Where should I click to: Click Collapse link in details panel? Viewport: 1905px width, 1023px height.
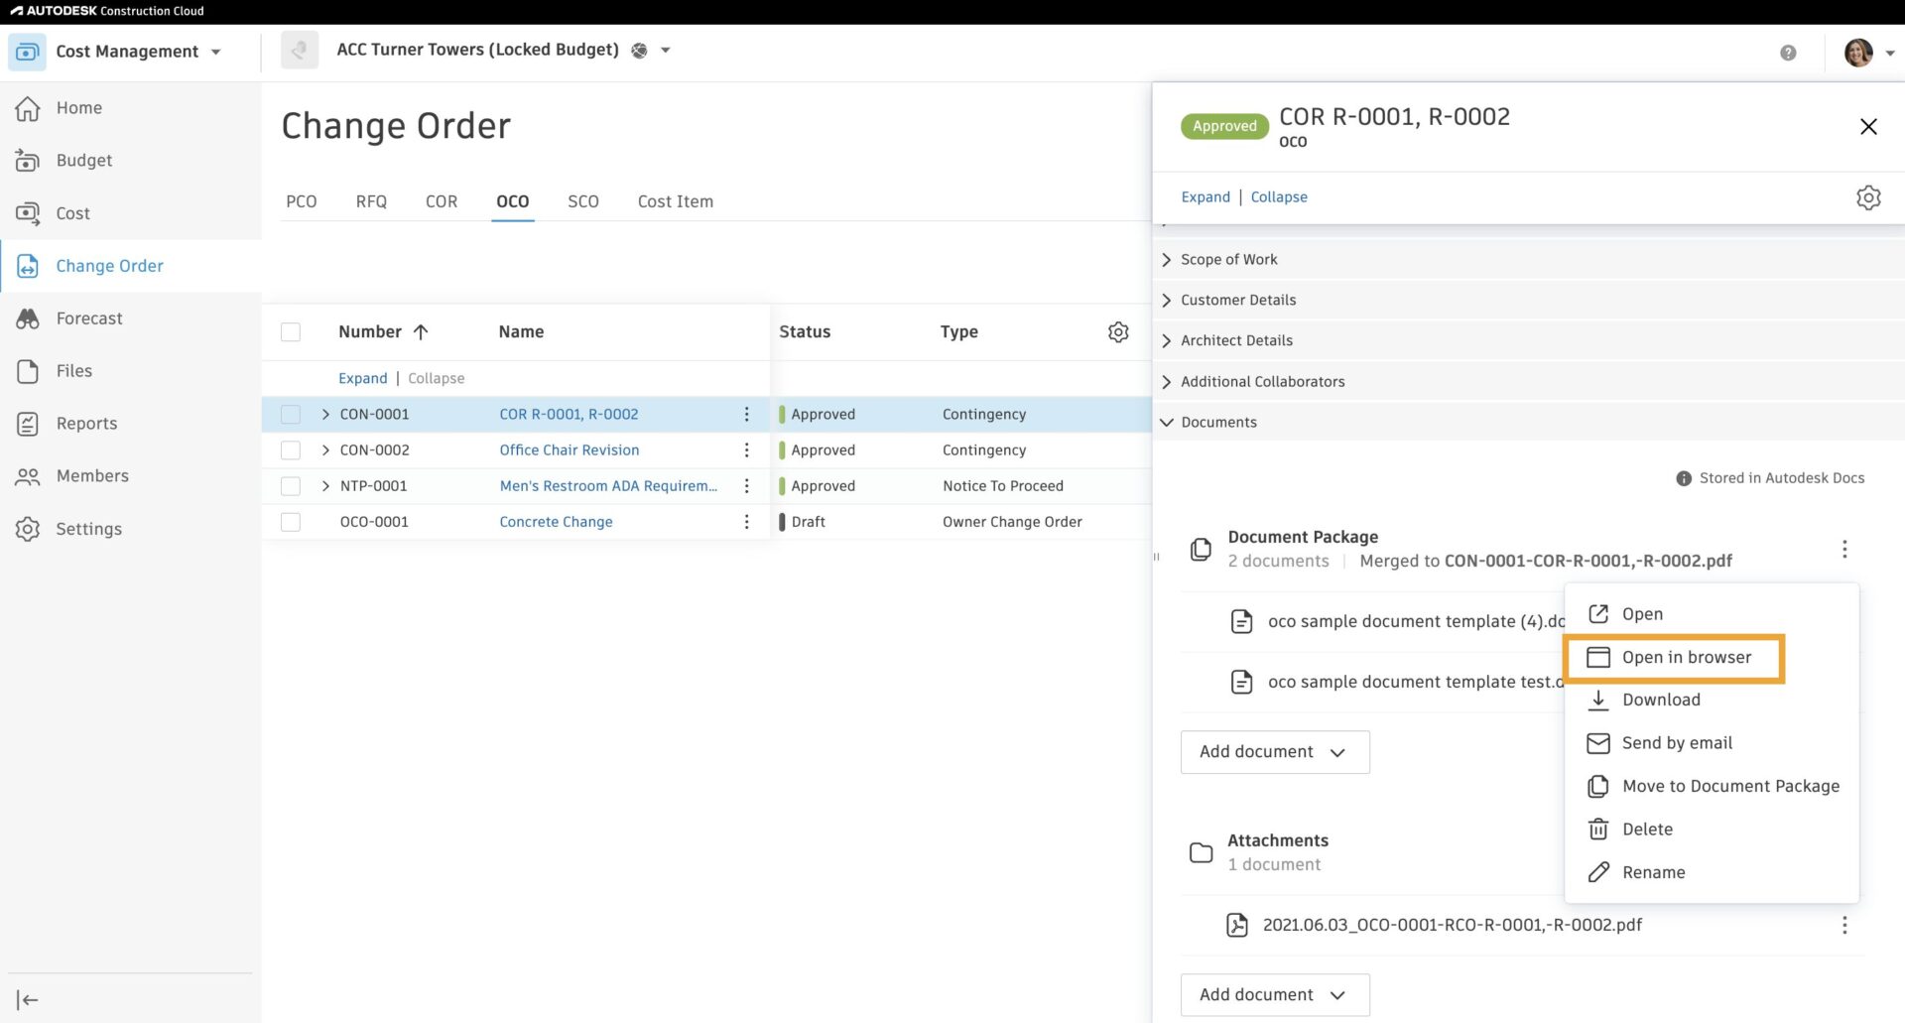pos(1279,197)
